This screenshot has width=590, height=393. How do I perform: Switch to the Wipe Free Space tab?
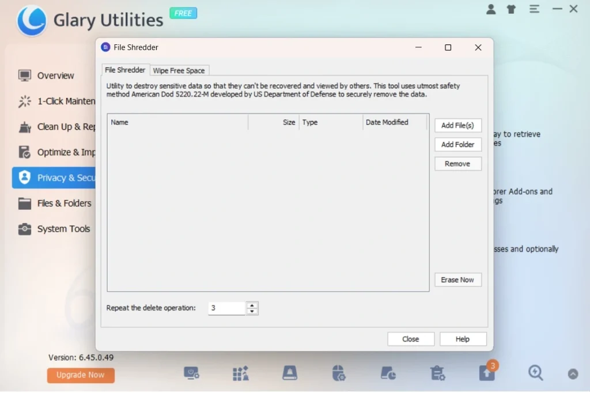[179, 70]
